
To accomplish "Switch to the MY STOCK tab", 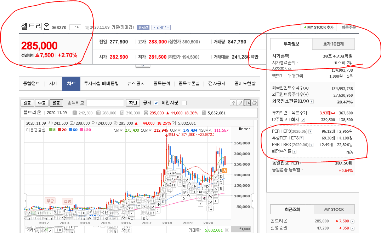I will pos(334,209).
